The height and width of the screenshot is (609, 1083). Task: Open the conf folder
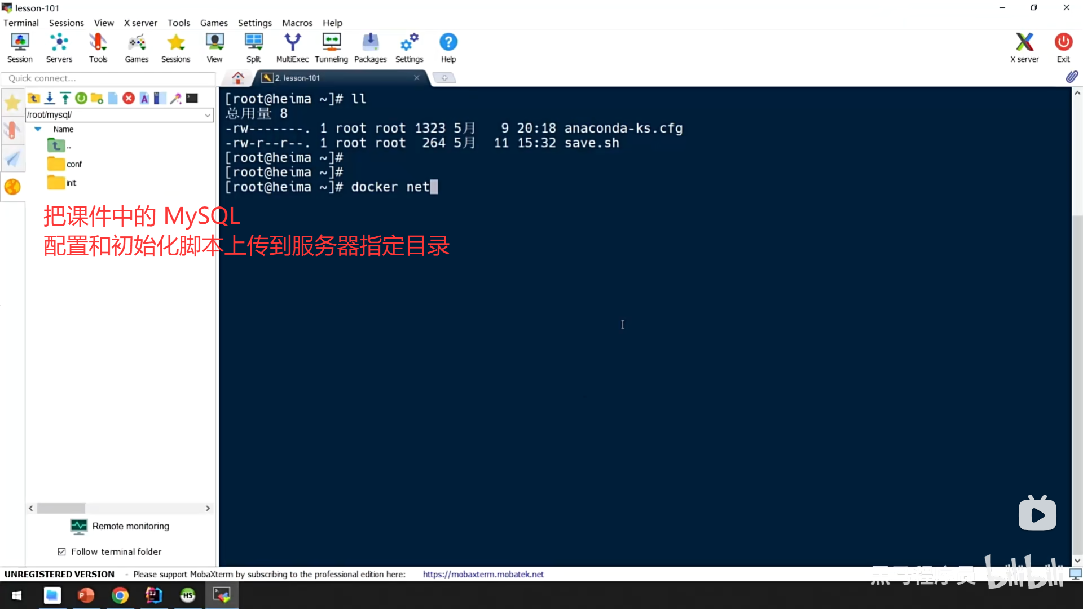[73, 164]
